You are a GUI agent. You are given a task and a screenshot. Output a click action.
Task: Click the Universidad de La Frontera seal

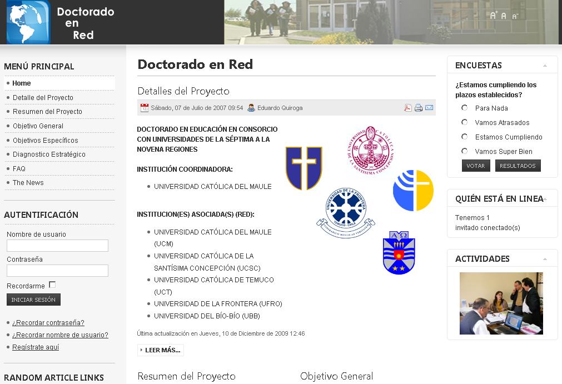[346, 213]
